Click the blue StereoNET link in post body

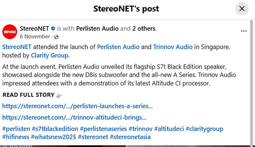tap(17, 47)
